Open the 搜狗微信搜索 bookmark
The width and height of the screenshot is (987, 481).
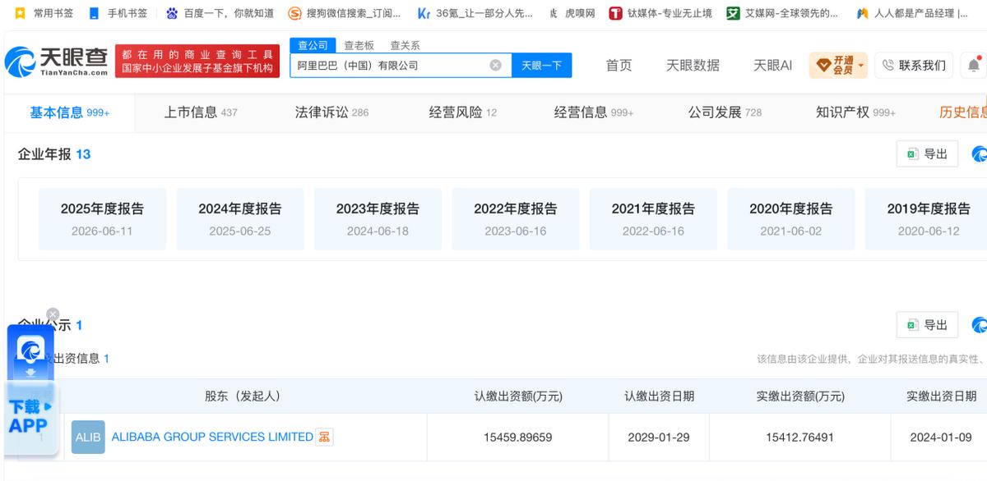point(345,13)
